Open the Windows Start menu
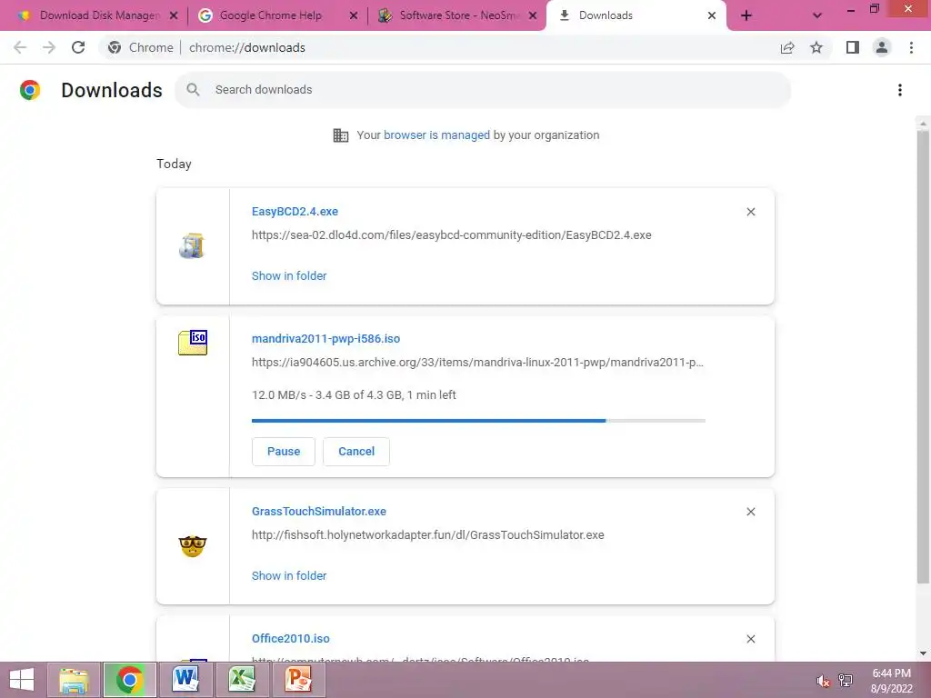931x698 pixels. coord(22,680)
